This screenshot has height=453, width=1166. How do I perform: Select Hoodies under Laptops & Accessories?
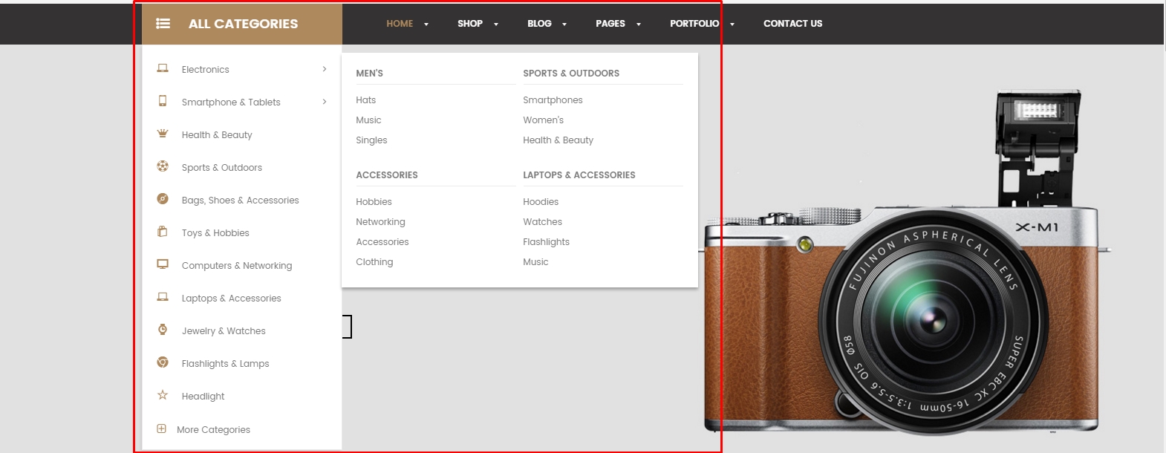541,202
